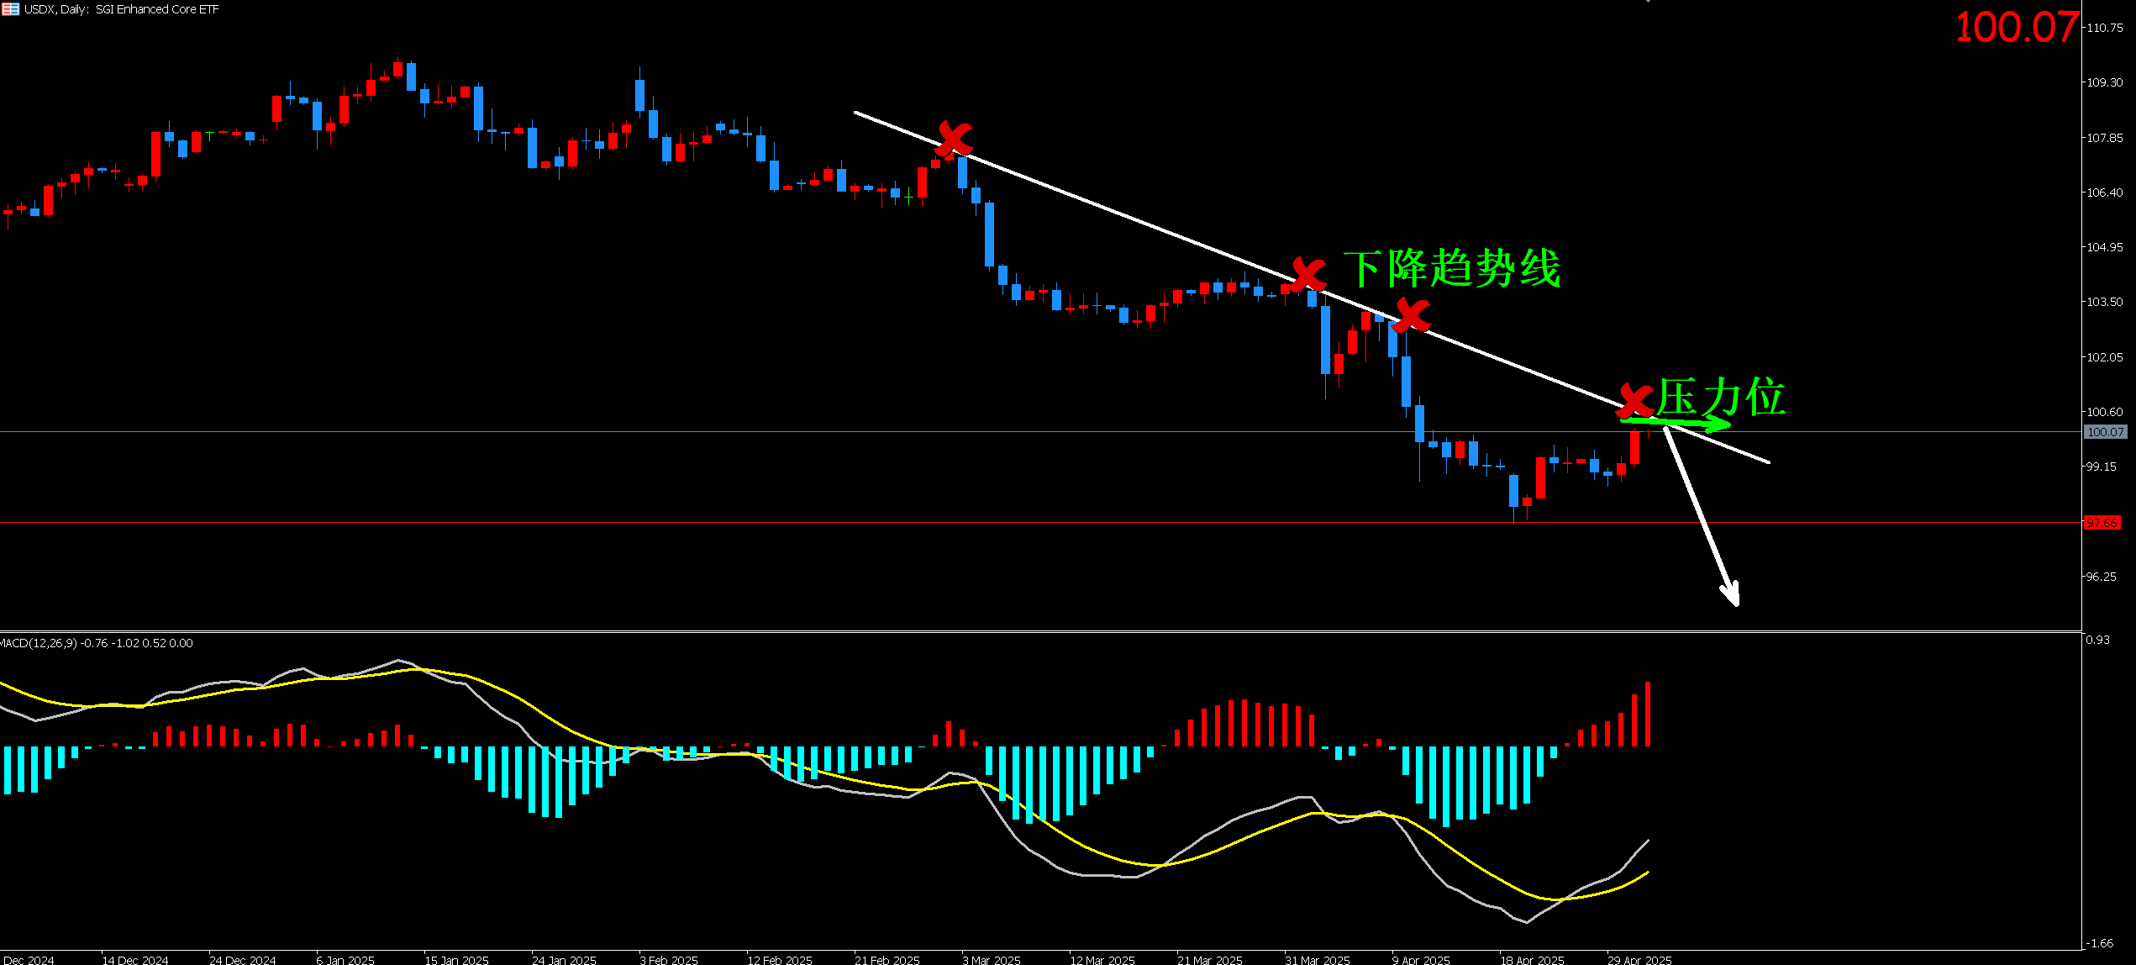Click the red X left of 压力位
This screenshot has height=965, width=2136.
(1634, 401)
